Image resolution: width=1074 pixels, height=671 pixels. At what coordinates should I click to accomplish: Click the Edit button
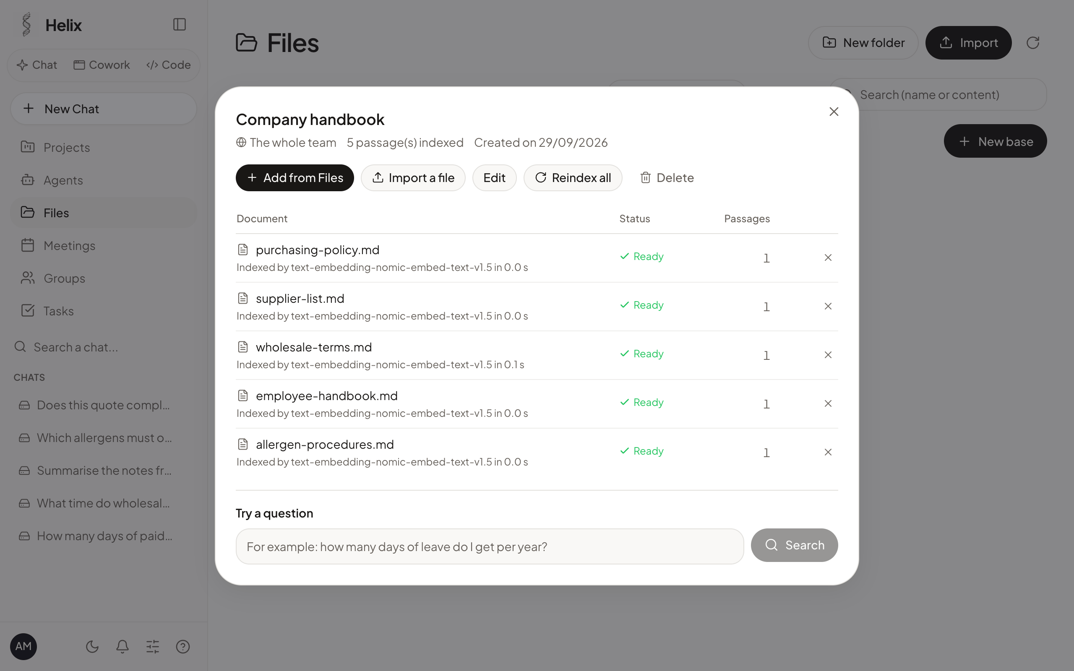click(494, 178)
